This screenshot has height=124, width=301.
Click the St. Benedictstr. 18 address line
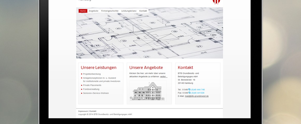pyautogui.click(x=186, y=80)
